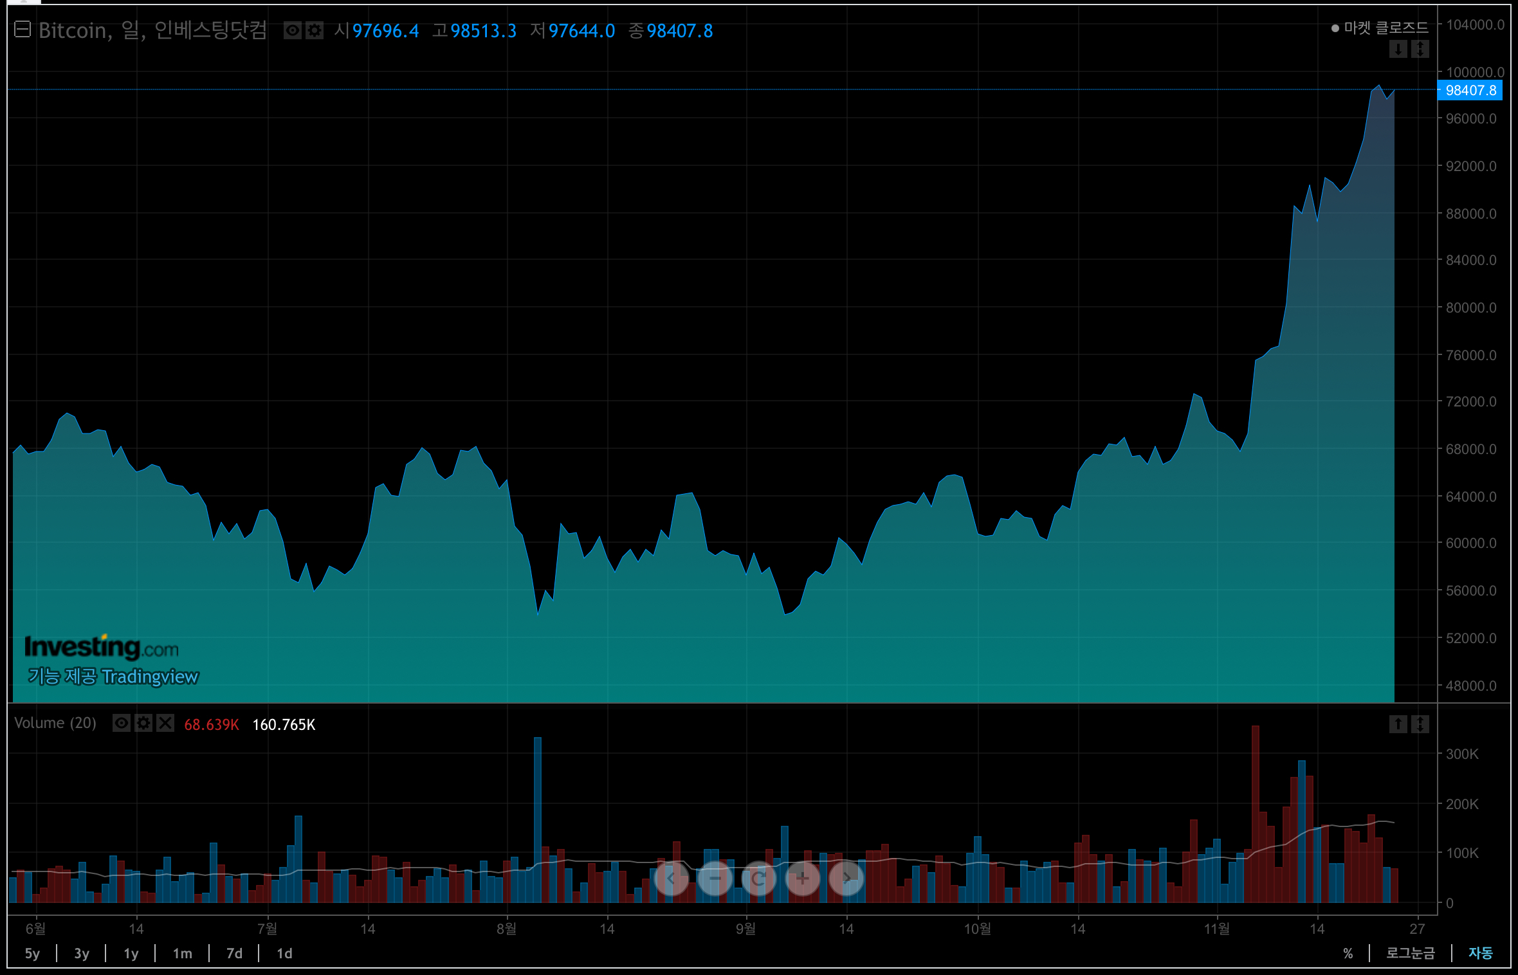Click the 98407.8 current price label

tap(1470, 90)
